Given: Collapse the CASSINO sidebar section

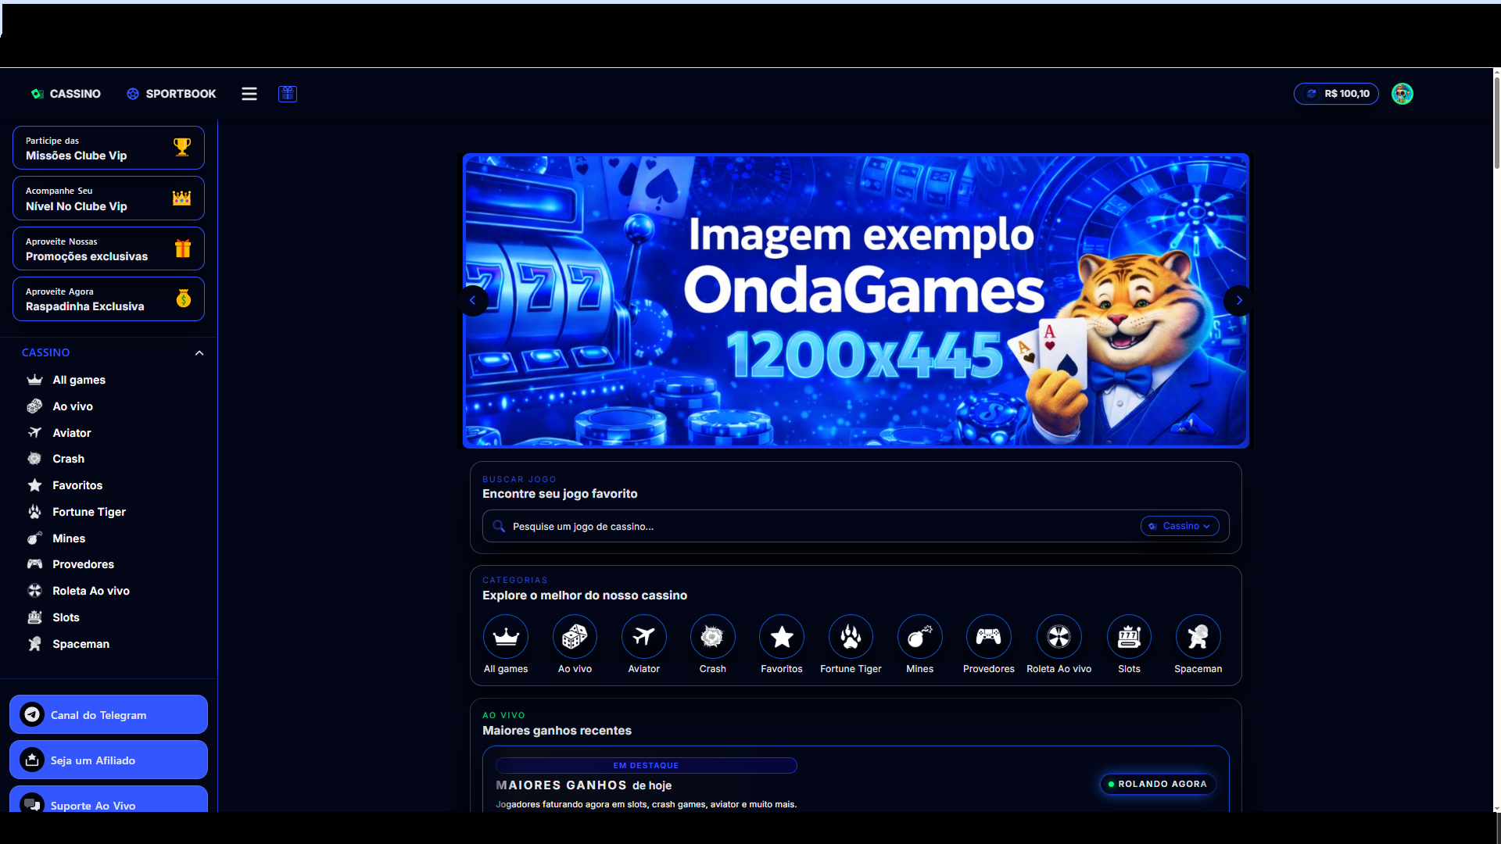Looking at the screenshot, I should (x=199, y=352).
